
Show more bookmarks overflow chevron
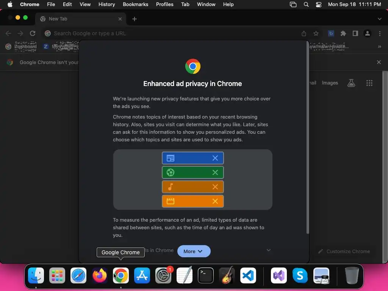coord(380,47)
